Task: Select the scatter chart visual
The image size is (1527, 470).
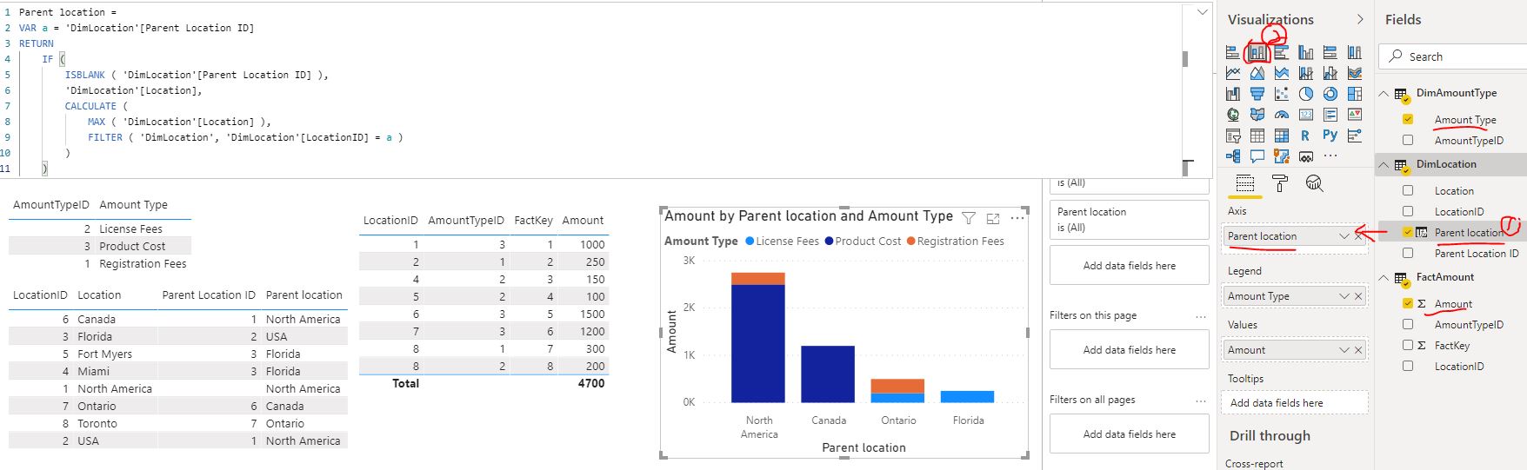Action: (1282, 93)
